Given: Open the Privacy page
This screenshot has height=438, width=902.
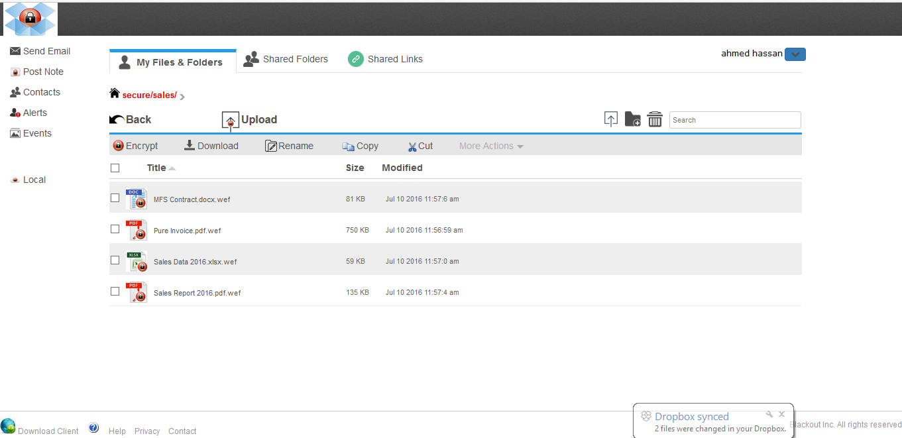Looking at the screenshot, I should tap(146, 431).
